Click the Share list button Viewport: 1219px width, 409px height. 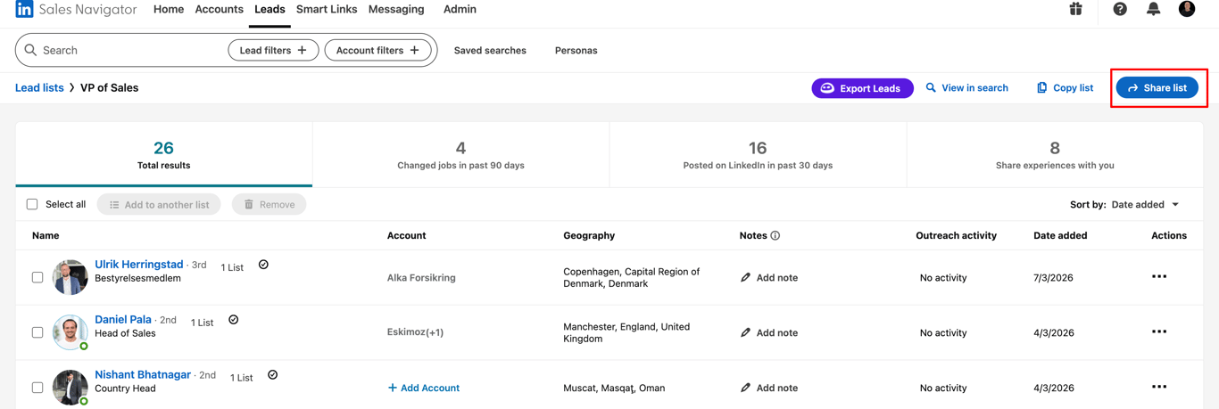click(1157, 88)
